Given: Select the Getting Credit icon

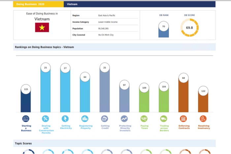Looking at the screenshot, I should [105, 119].
